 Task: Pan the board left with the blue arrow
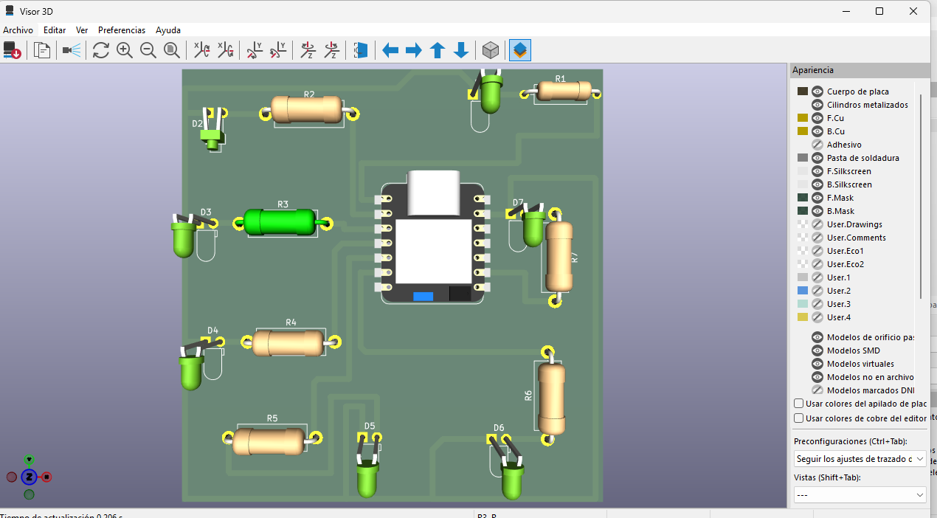tap(390, 50)
